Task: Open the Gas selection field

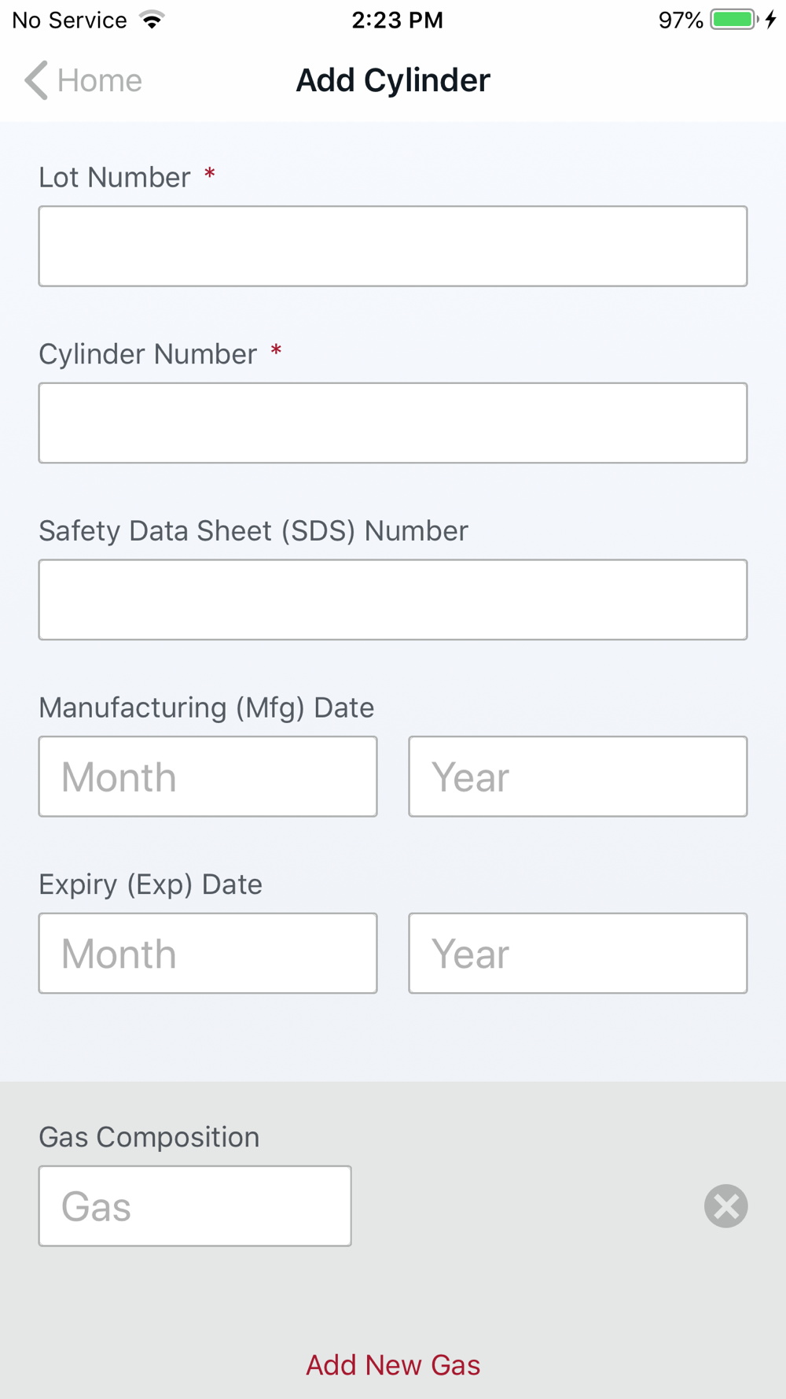Action: pyautogui.click(x=195, y=1205)
